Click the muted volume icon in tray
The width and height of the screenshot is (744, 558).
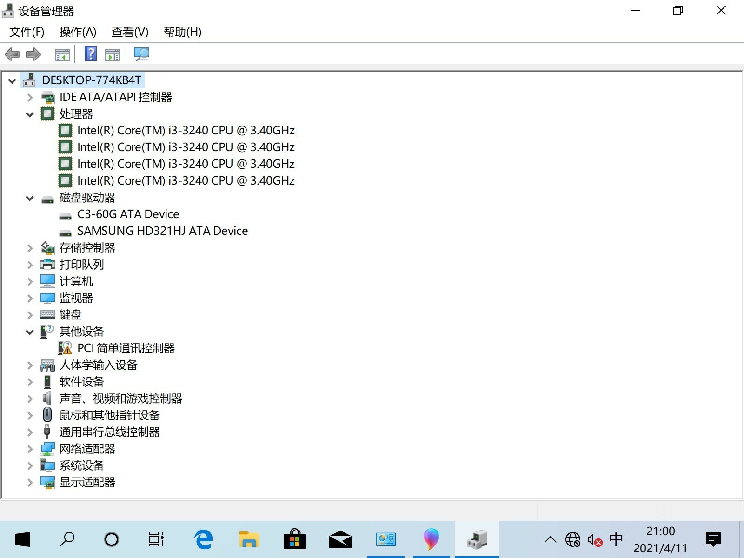tap(594, 540)
